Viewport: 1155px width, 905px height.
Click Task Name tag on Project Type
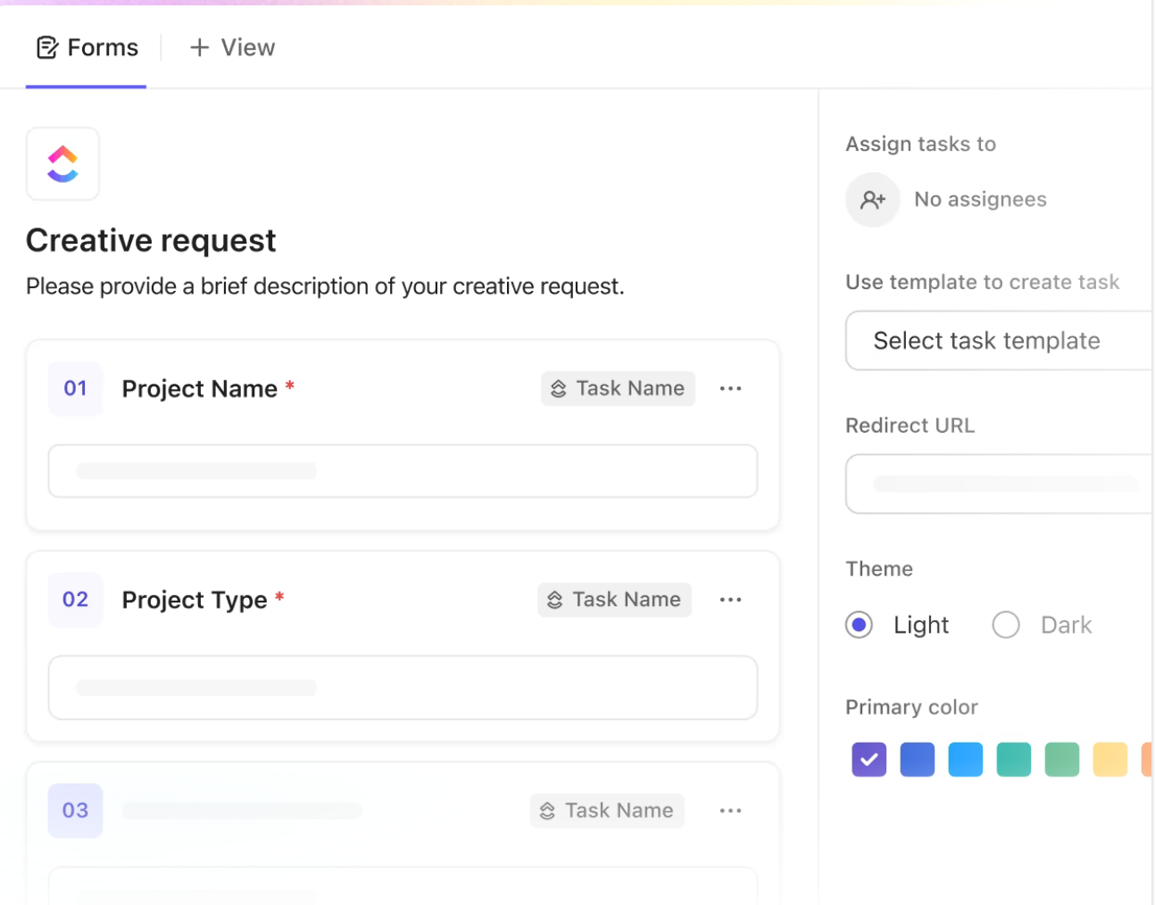[614, 600]
